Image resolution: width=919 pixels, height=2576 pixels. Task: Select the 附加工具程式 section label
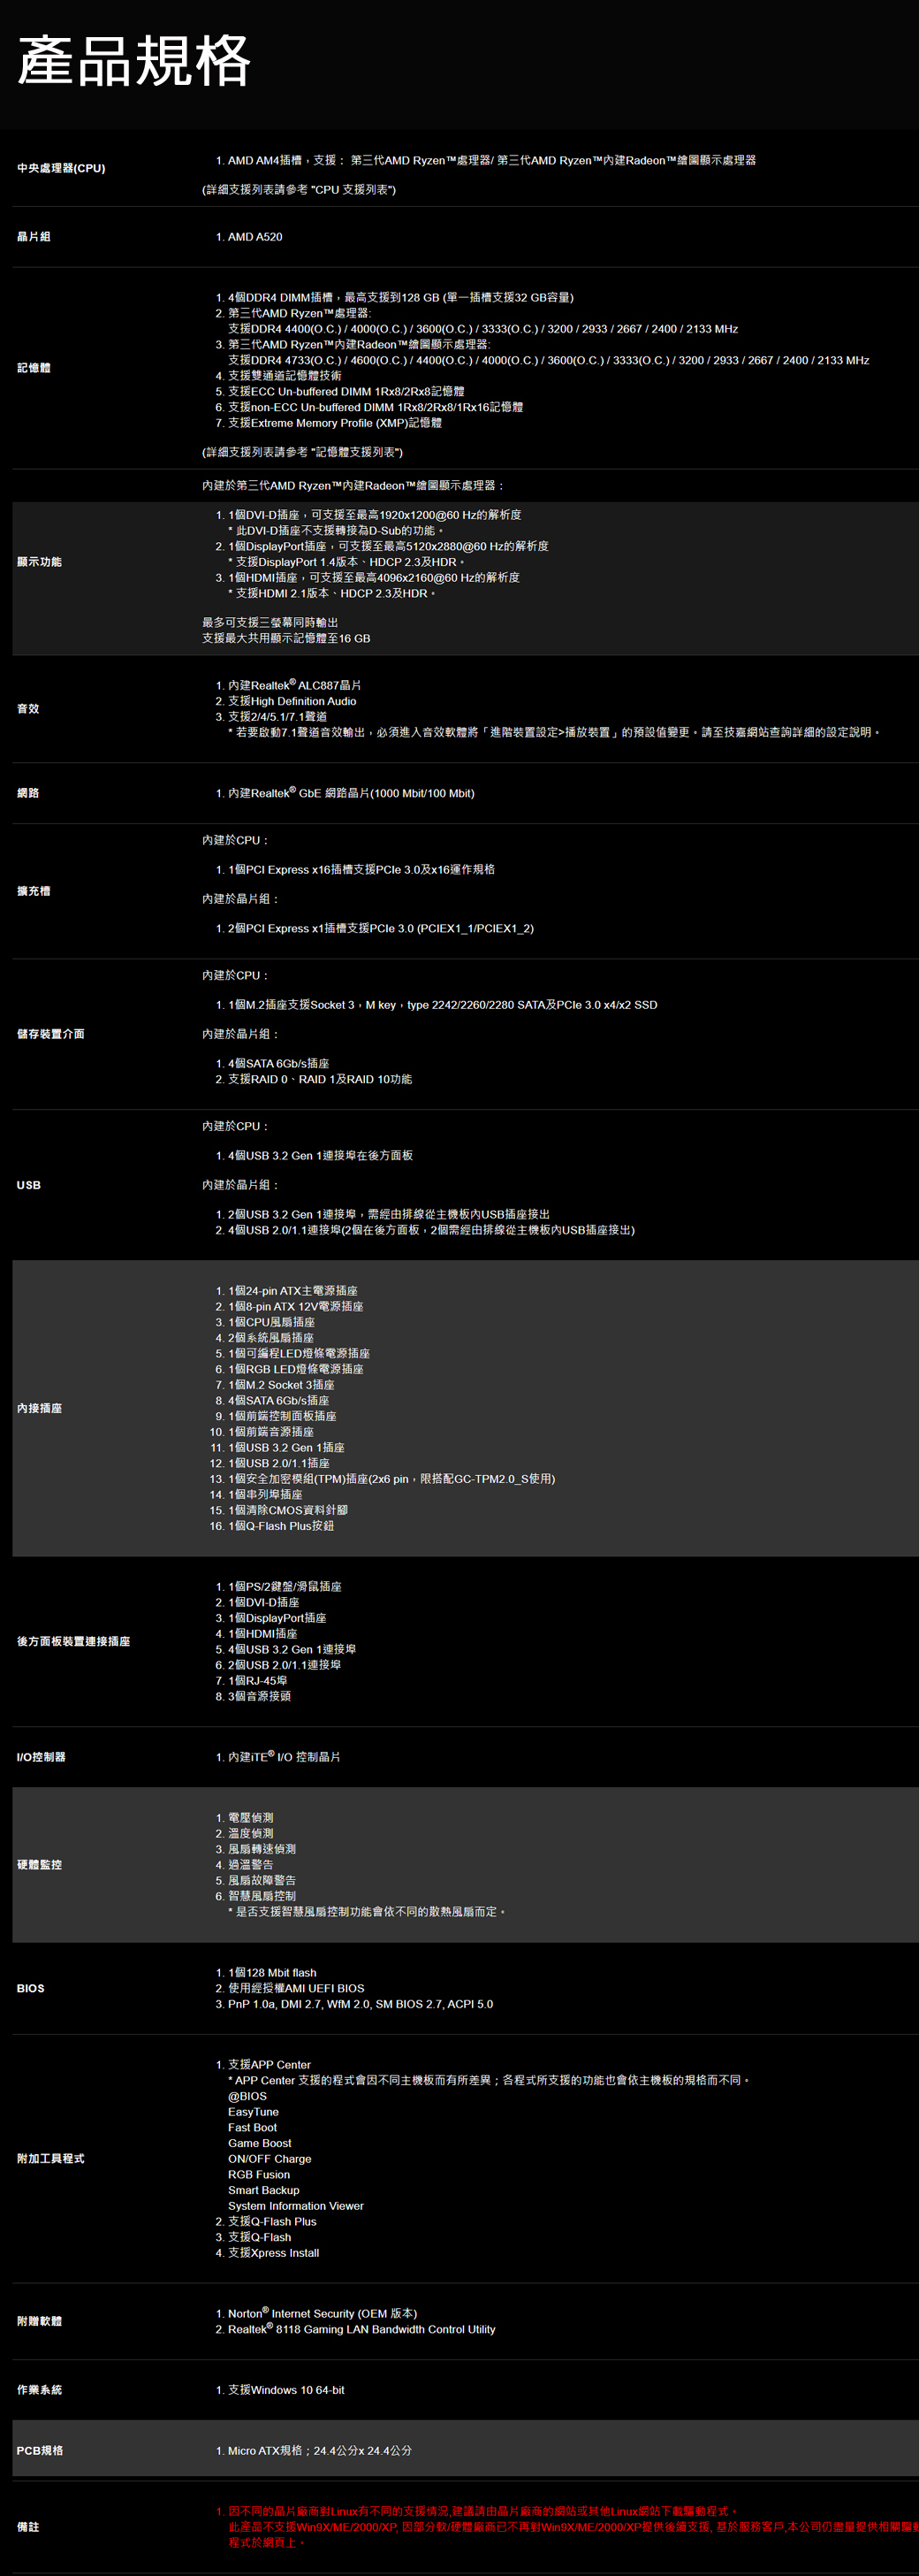tap(51, 2158)
